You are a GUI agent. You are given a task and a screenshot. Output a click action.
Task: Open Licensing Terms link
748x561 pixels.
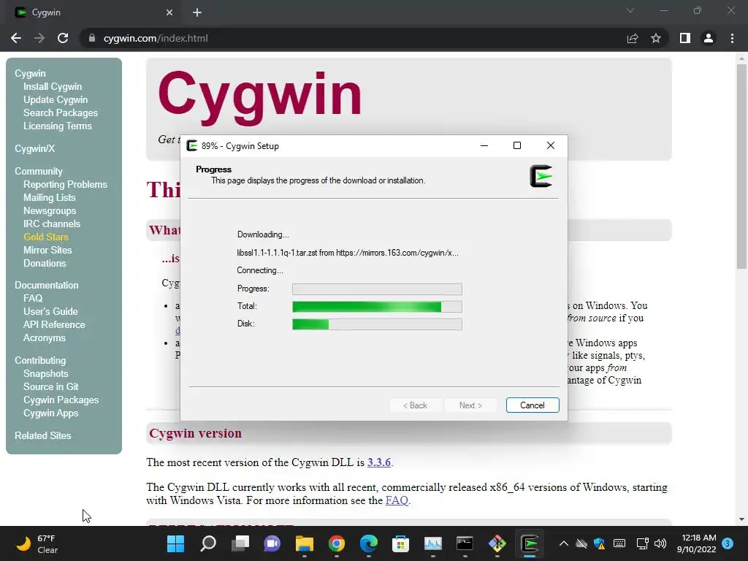point(57,126)
